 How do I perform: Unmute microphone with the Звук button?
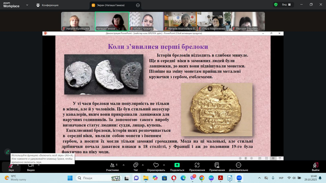tap(11, 166)
